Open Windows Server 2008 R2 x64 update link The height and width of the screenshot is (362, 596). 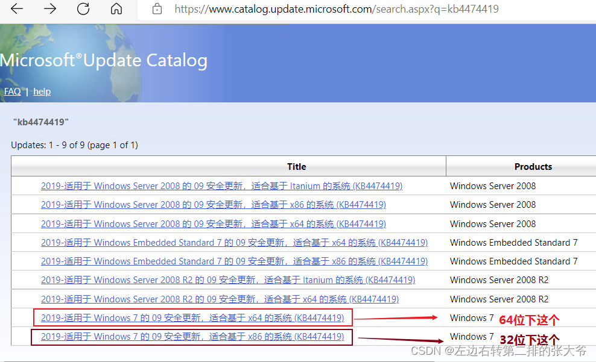click(x=220, y=299)
